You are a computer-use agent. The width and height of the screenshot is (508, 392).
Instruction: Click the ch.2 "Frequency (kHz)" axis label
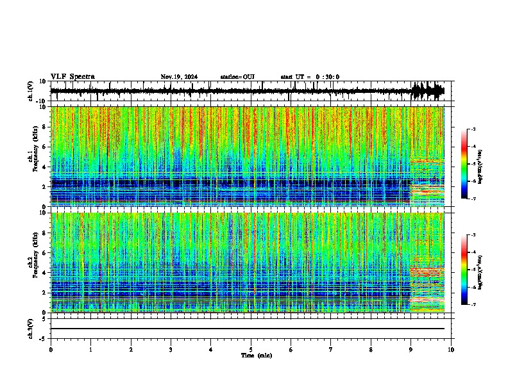(x=35, y=255)
